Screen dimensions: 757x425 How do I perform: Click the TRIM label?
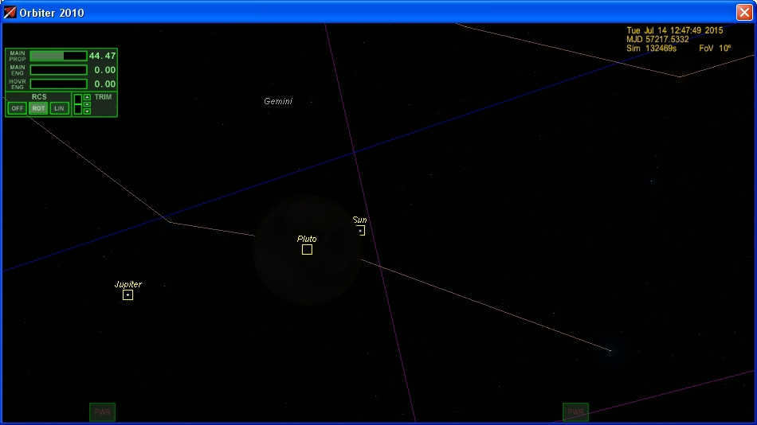coord(104,97)
